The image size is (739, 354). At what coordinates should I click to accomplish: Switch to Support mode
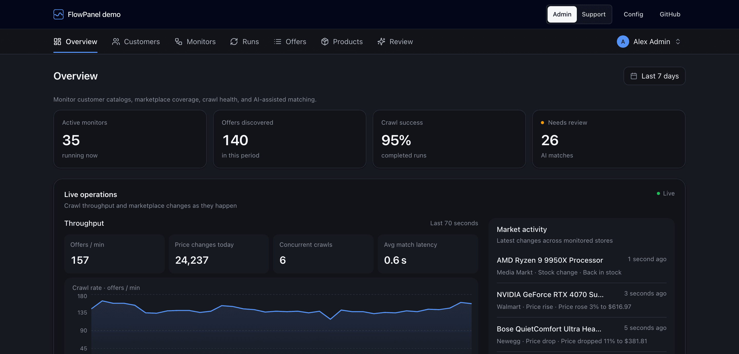click(594, 14)
